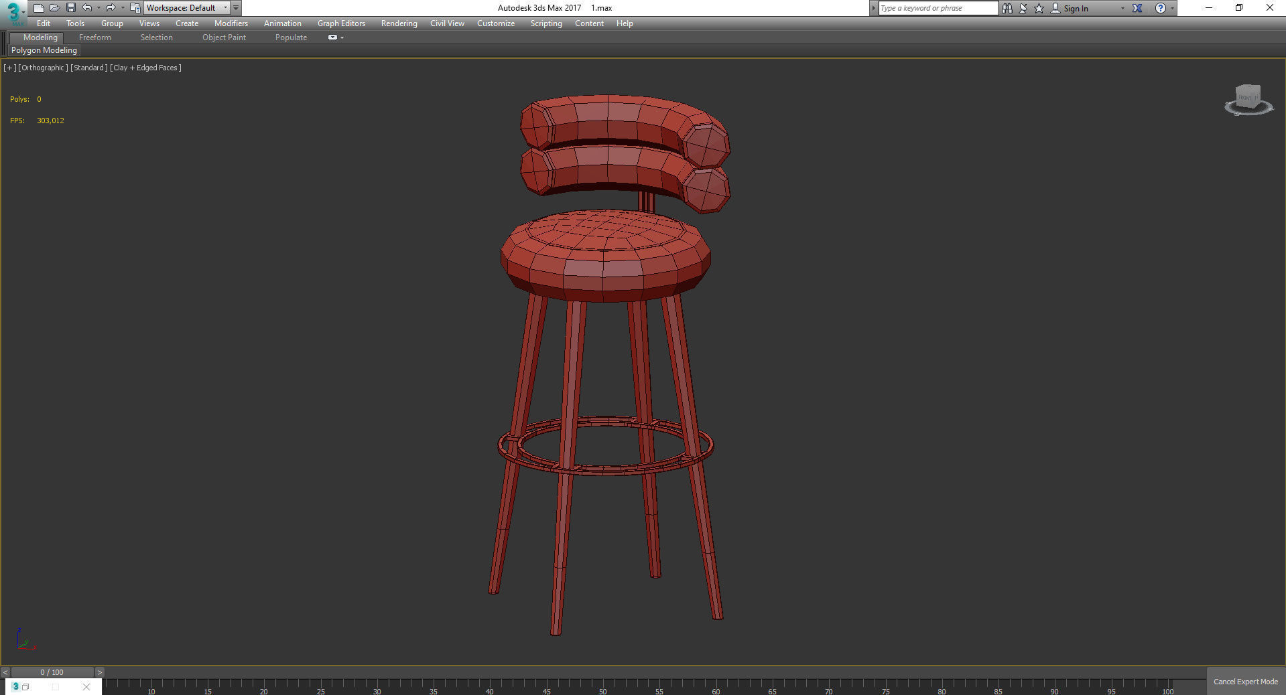Expand the InfoCenter search box arrow
The width and height of the screenshot is (1286, 695).
[873, 8]
